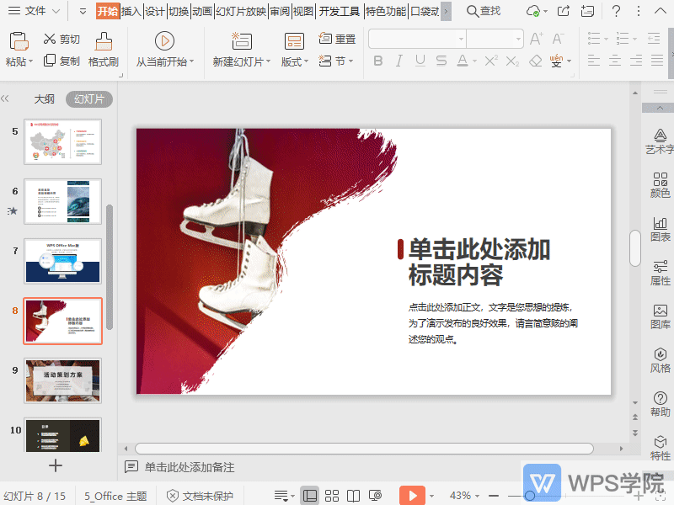The height and width of the screenshot is (505, 674).
Task: Select slide 9 thumbnail 活动策划方案
Action: tap(62, 380)
